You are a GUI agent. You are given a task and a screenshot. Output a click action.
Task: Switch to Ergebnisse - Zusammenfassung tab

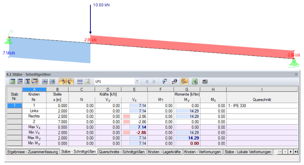coord(32,152)
